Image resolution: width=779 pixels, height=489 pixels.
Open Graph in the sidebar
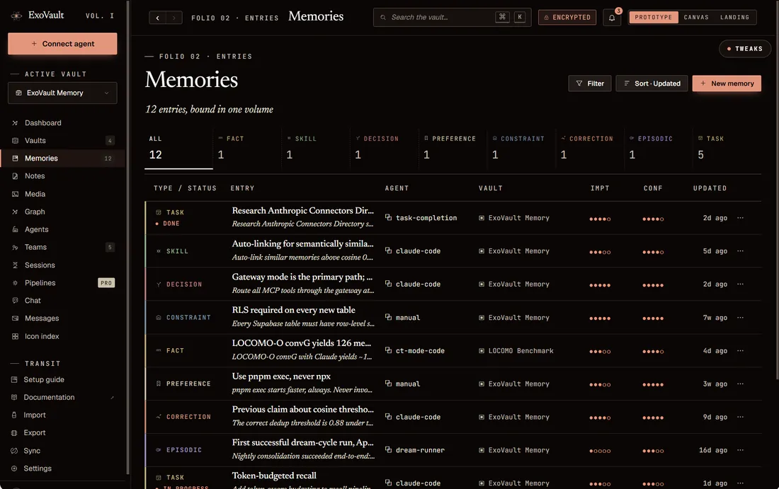pos(62,212)
